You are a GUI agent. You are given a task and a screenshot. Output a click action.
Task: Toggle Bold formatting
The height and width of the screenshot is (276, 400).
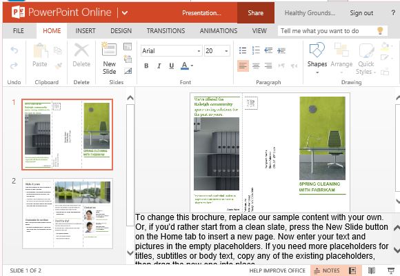146,66
